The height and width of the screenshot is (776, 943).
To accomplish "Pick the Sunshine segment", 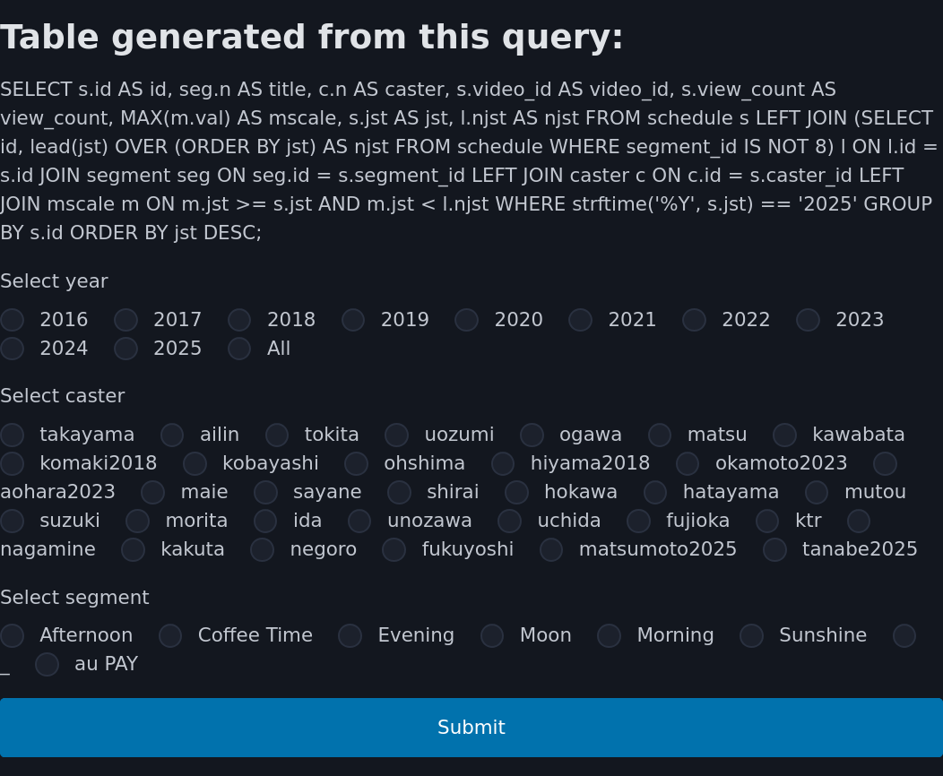I will [x=752, y=636].
